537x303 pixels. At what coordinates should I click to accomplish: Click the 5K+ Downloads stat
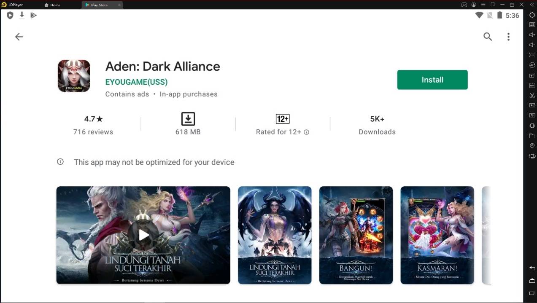(377, 125)
